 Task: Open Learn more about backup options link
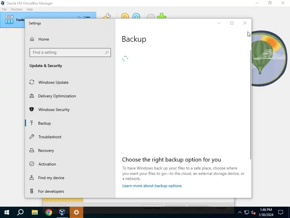click(x=152, y=186)
